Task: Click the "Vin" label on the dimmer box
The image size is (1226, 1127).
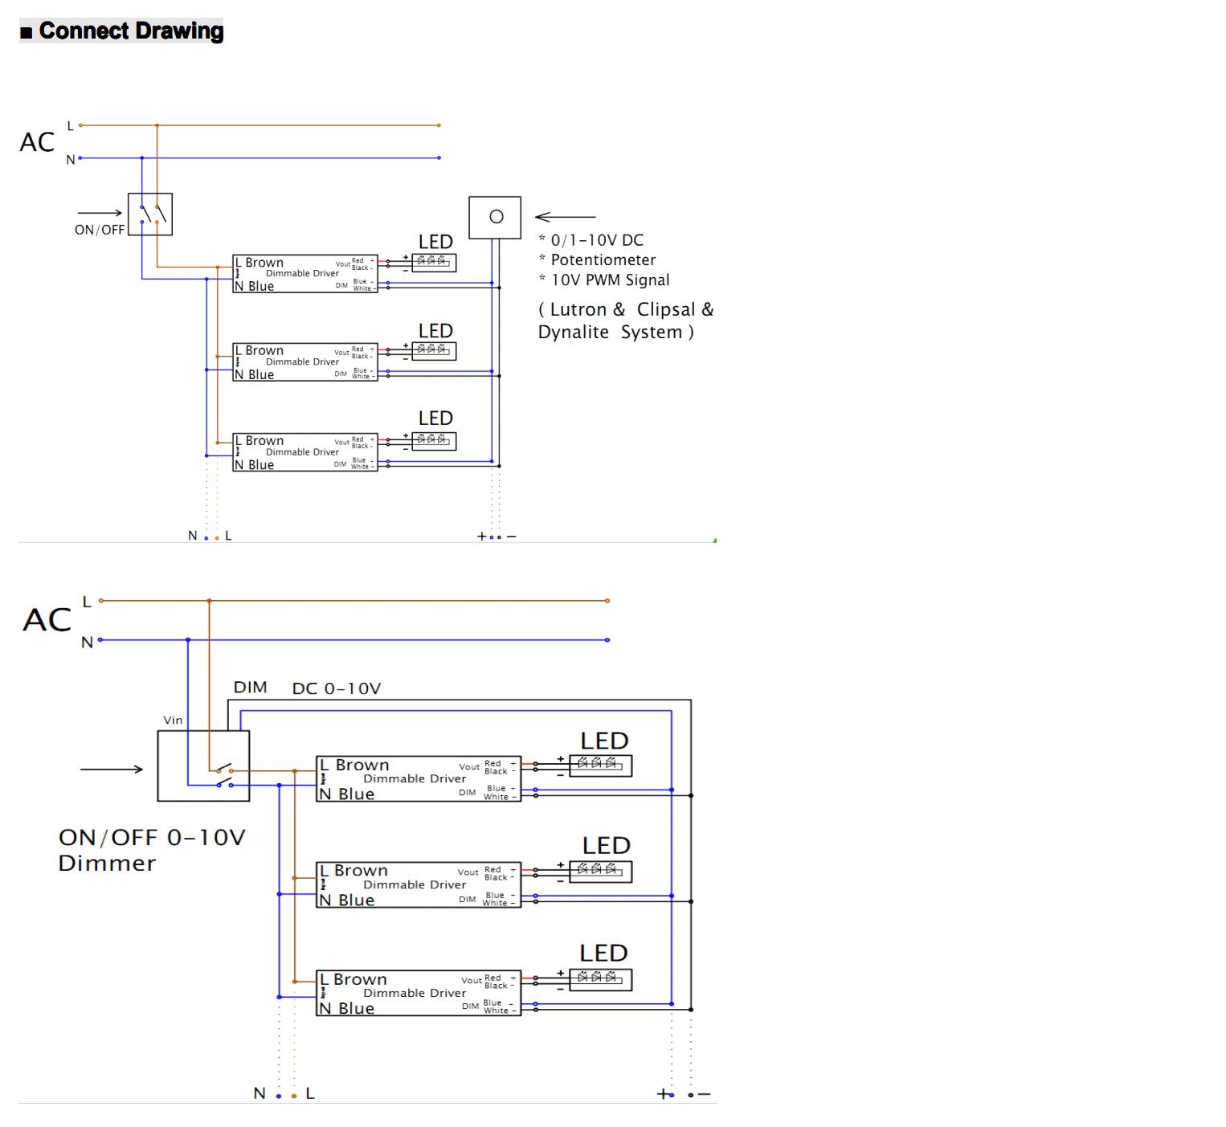Action: pyautogui.click(x=173, y=721)
